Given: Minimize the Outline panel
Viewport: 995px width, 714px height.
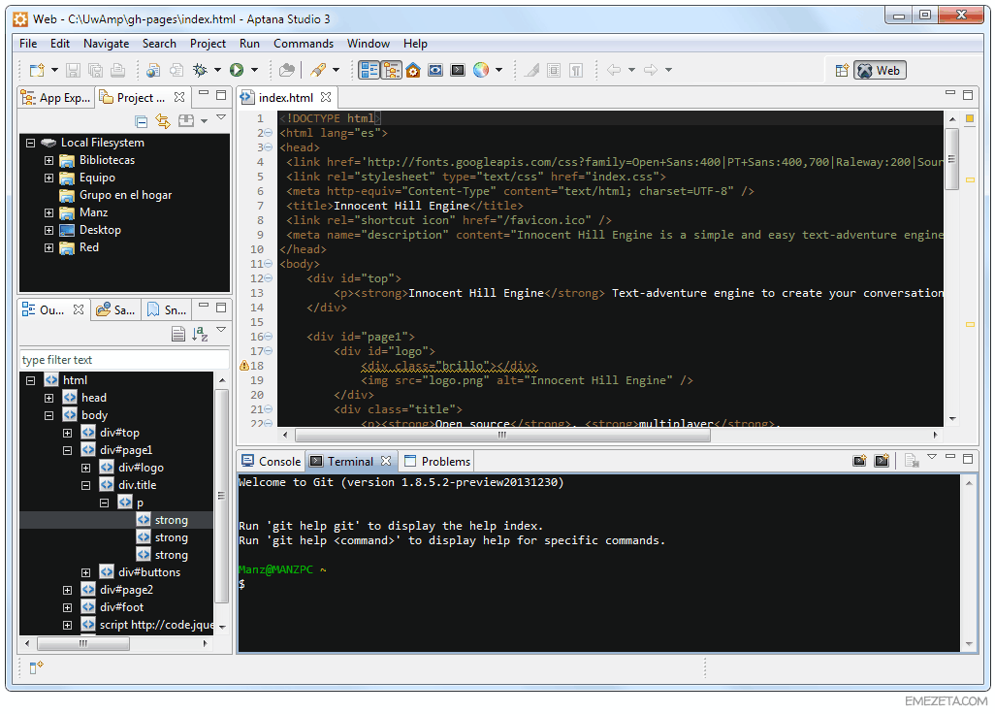Looking at the screenshot, I should click(x=203, y=307).
